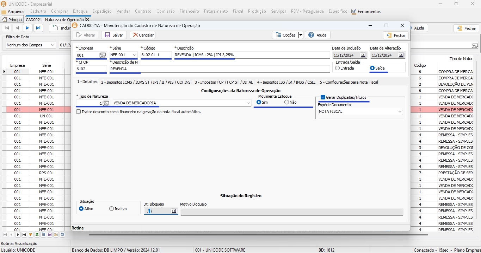481x253 pixels.
Task: Click the Empresa lookup search icon
Action: coord(103,55)
